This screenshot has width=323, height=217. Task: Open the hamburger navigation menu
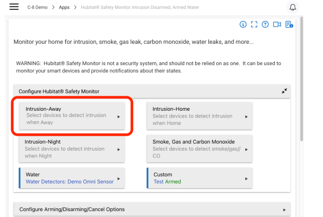(14, 7)
